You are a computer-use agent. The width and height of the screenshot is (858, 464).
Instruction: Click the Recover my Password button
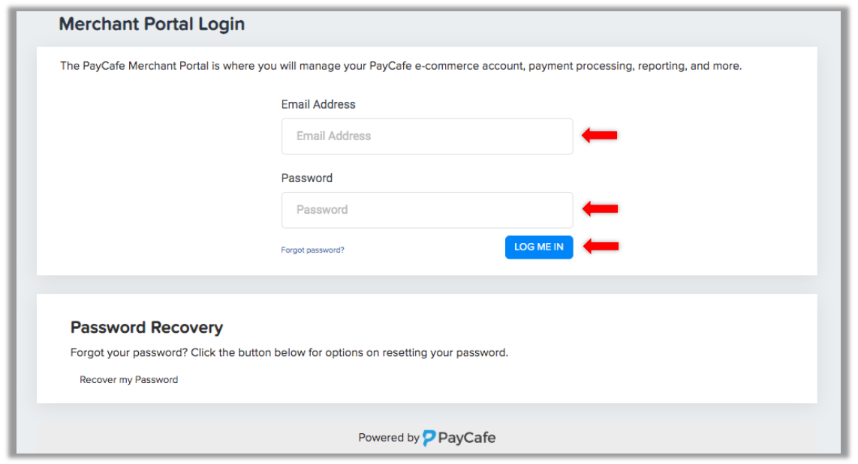coord(128,380)
